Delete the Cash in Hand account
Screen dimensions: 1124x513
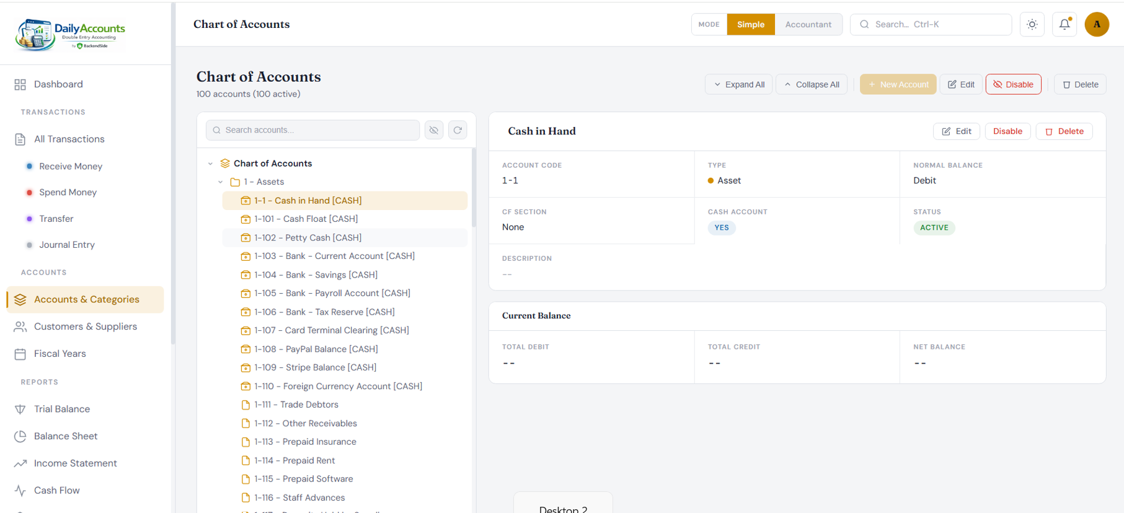[x=1064, y=131]
